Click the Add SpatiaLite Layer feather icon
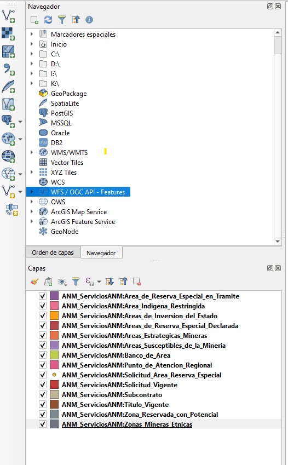Viewport: 288px width, 465px height. click(x=8, y=87)
